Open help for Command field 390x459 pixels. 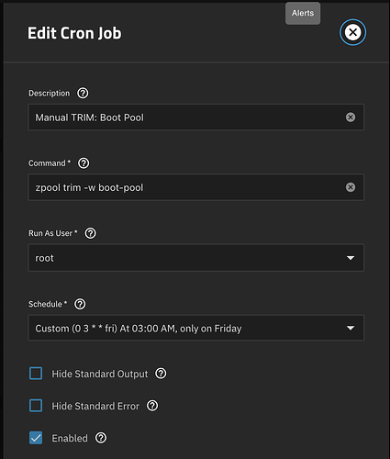point(84,163)
